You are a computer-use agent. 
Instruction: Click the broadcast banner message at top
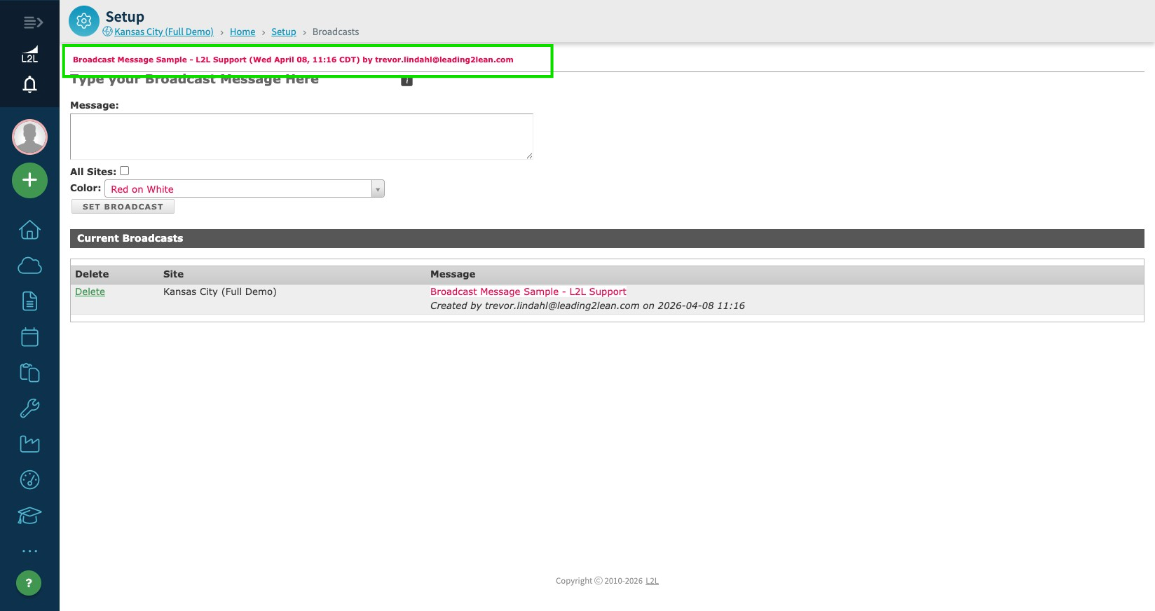pyautogui.click(x=293, y=60)
